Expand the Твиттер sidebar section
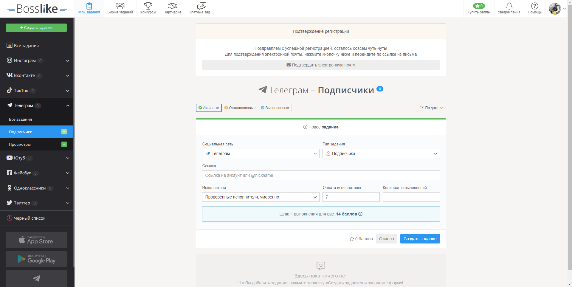 click(x=68, y=203)
